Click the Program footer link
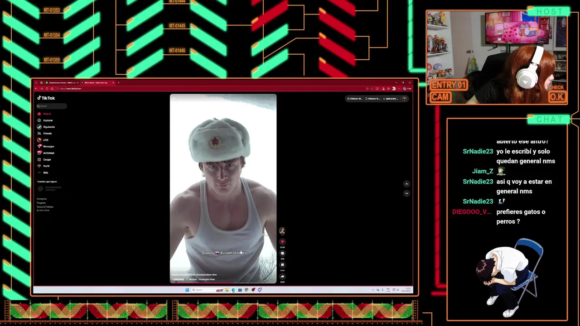 pos(41,203)
